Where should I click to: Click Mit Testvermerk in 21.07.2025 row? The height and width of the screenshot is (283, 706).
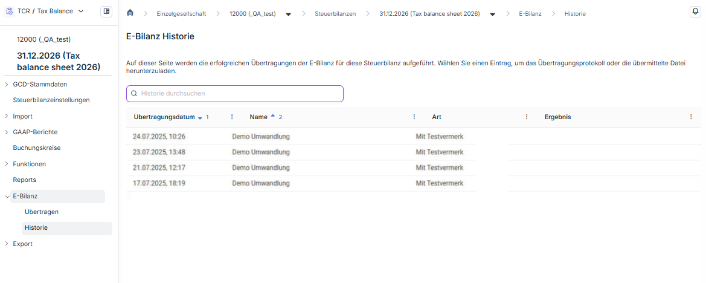440,168
